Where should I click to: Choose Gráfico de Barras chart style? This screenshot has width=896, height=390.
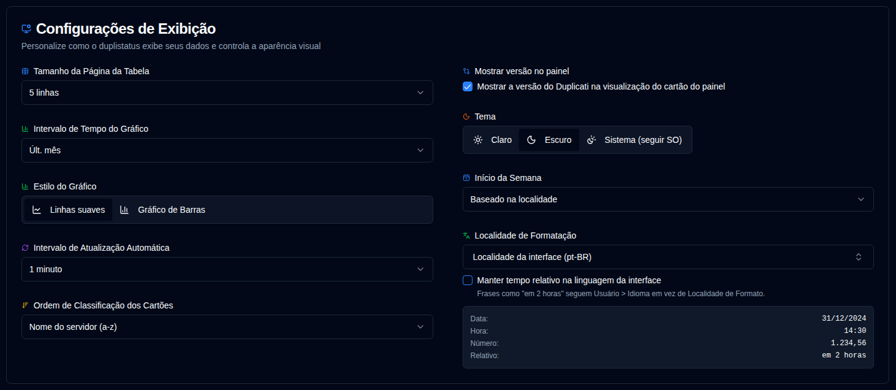162,210
